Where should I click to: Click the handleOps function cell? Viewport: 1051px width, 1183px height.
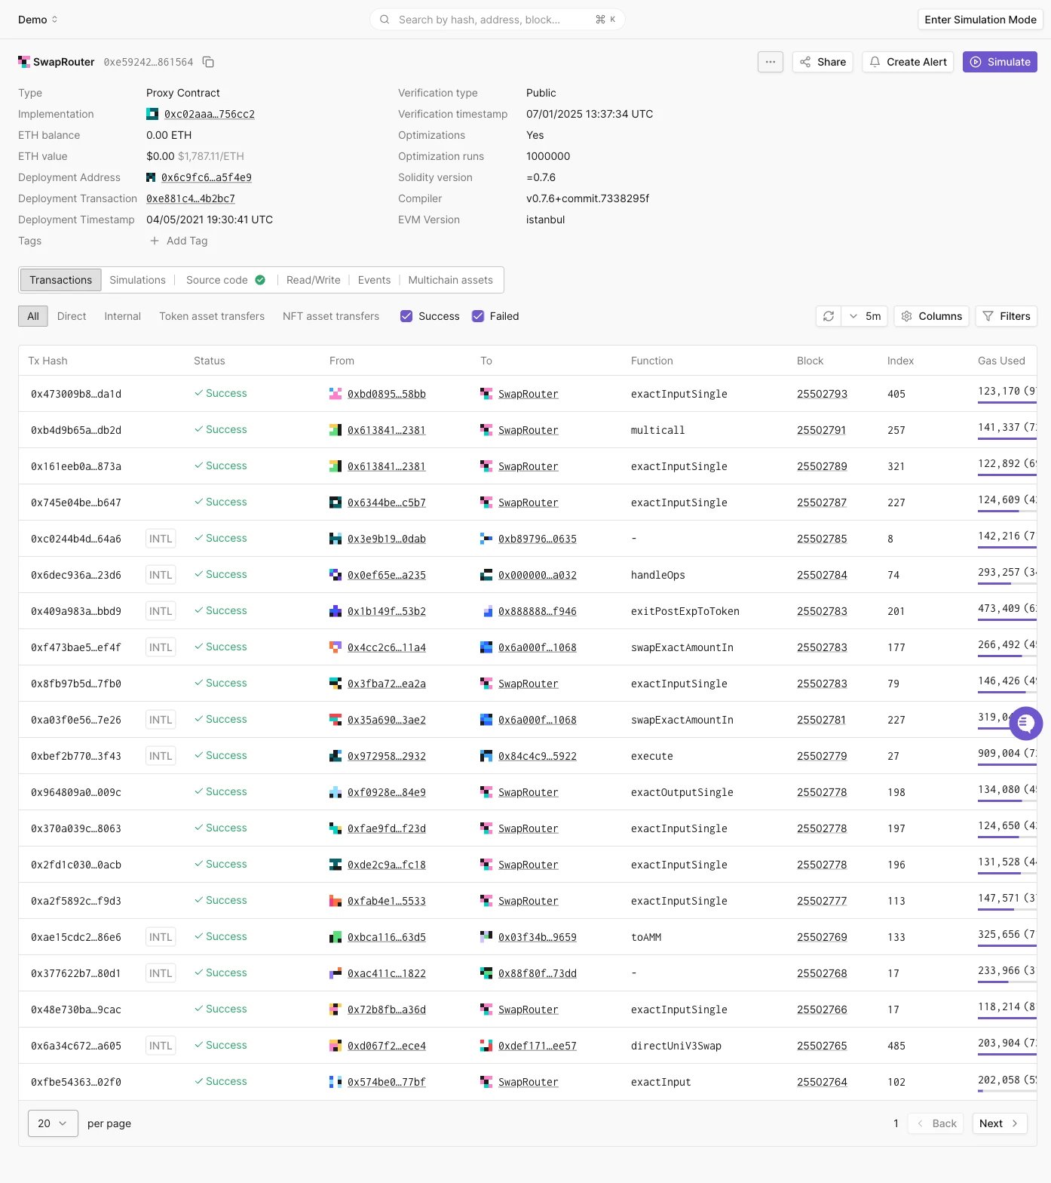658,575
